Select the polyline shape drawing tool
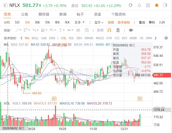The image size is (172, 133). pyautogui.click(x=25, y=30)
